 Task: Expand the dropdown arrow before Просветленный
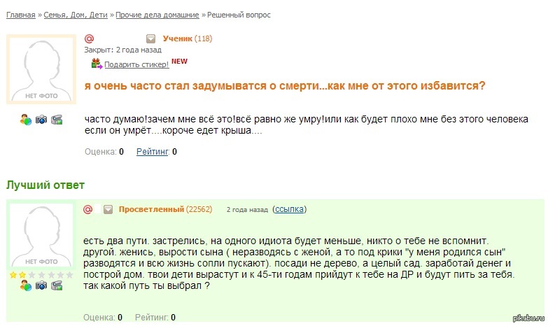(x=108, y=209)
